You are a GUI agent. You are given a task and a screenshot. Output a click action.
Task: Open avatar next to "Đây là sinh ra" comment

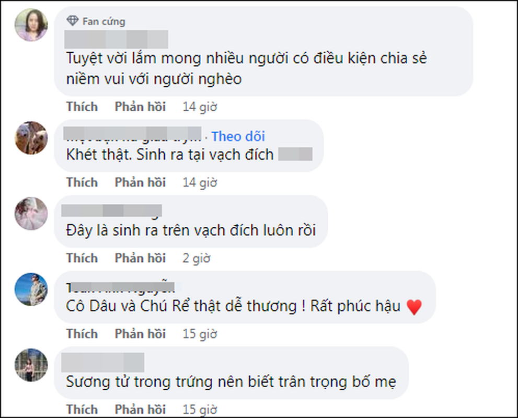(31, 213)
